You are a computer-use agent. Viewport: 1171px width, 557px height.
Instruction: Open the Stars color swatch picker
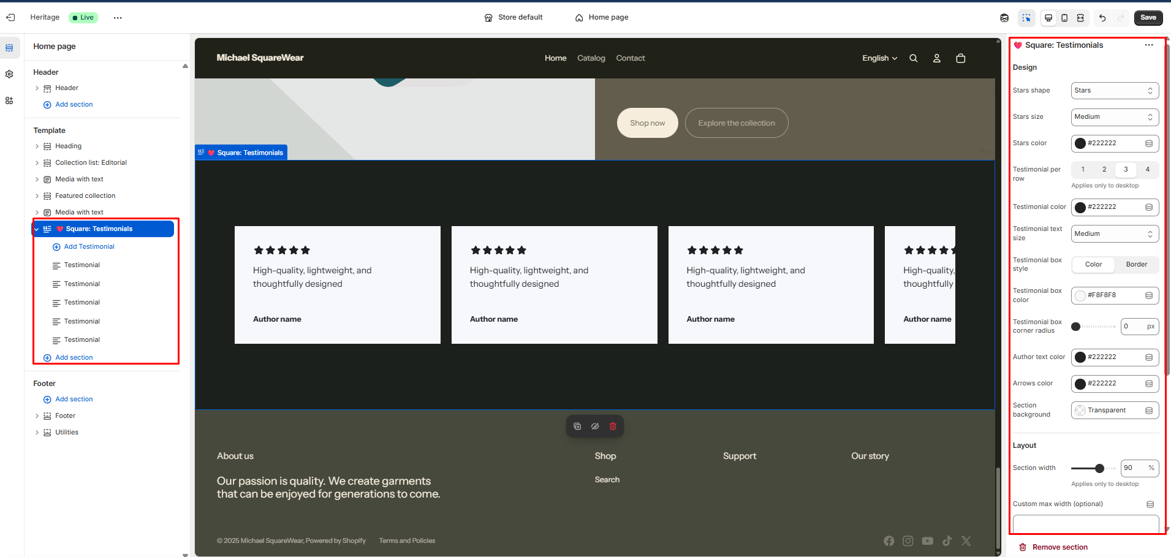[x=1080, y=143]
